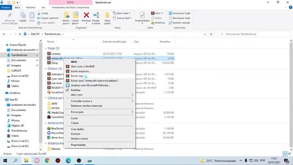This screenshot has width=293, height=165.
Task: Open the help question mark icon
Action: pos(291,7)
